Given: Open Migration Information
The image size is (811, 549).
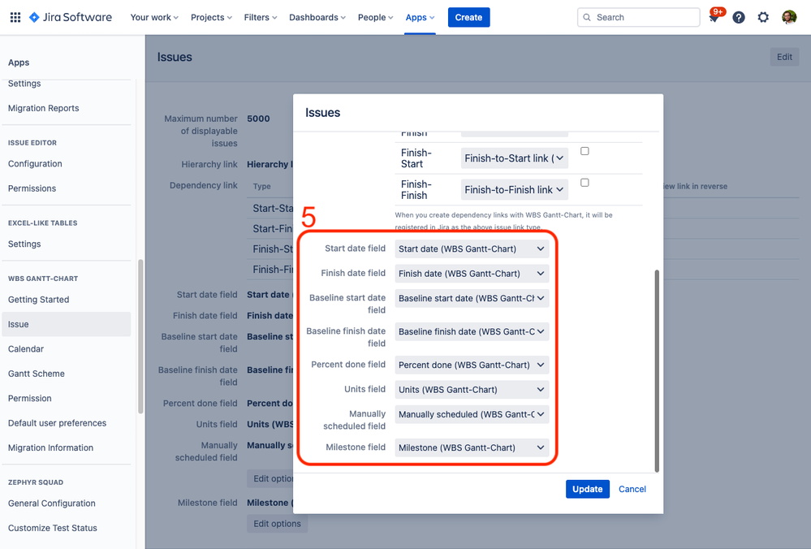Looking at the screenshot, I should [50, 447].
